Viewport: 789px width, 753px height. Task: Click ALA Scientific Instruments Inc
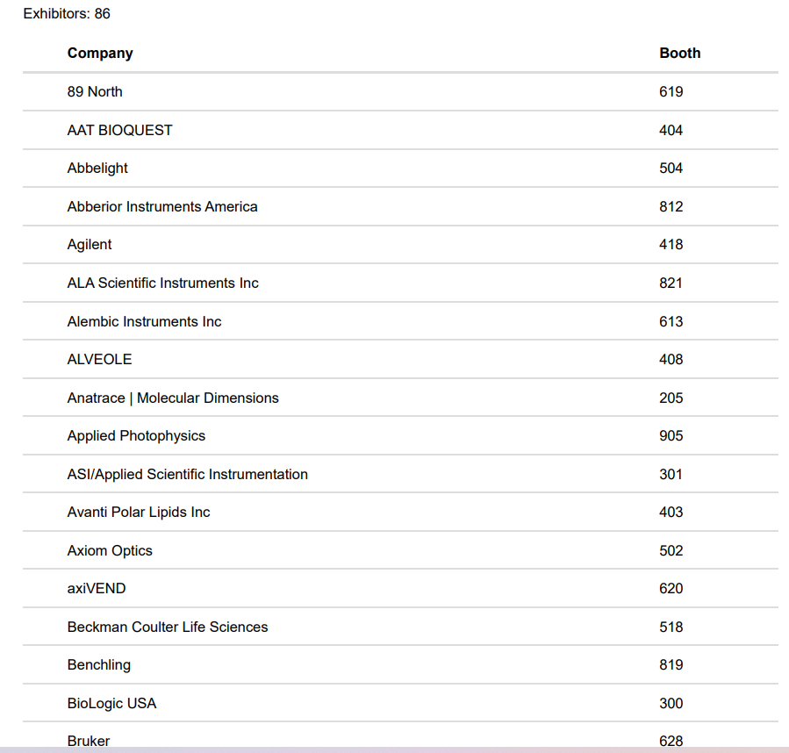coord(162,283)
